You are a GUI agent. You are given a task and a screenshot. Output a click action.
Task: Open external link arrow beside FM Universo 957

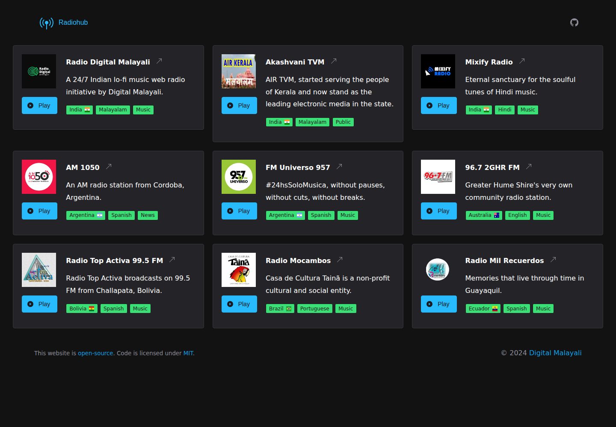[x=339, y=167]
